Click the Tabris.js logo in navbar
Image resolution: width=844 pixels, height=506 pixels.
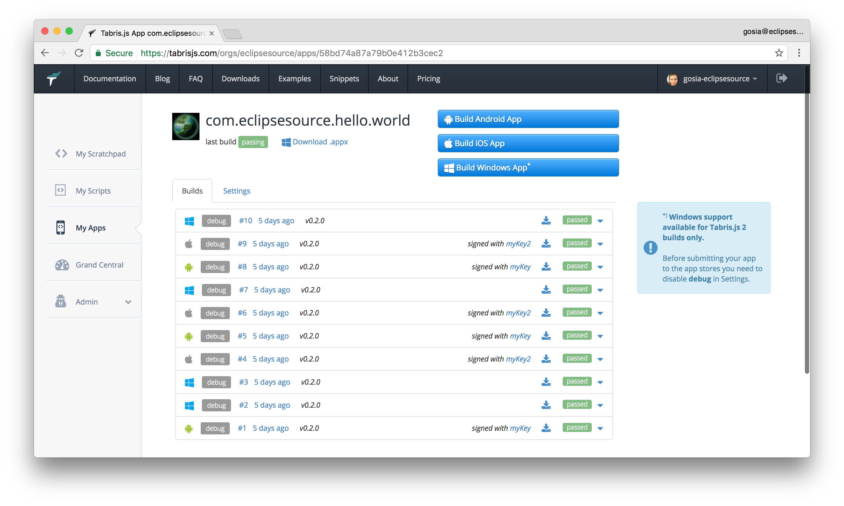pos(53,79)
